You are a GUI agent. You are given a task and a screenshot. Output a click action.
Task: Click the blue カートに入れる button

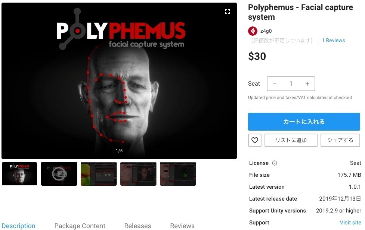304,122
